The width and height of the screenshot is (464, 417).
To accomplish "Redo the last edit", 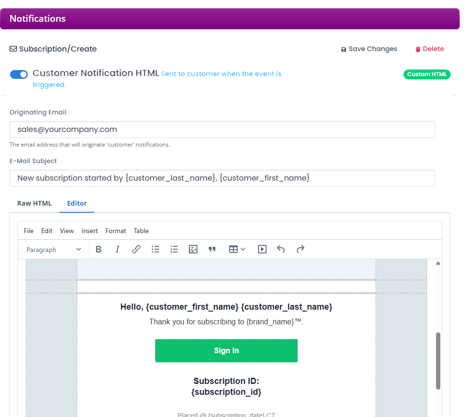I will tap(300, 249).
